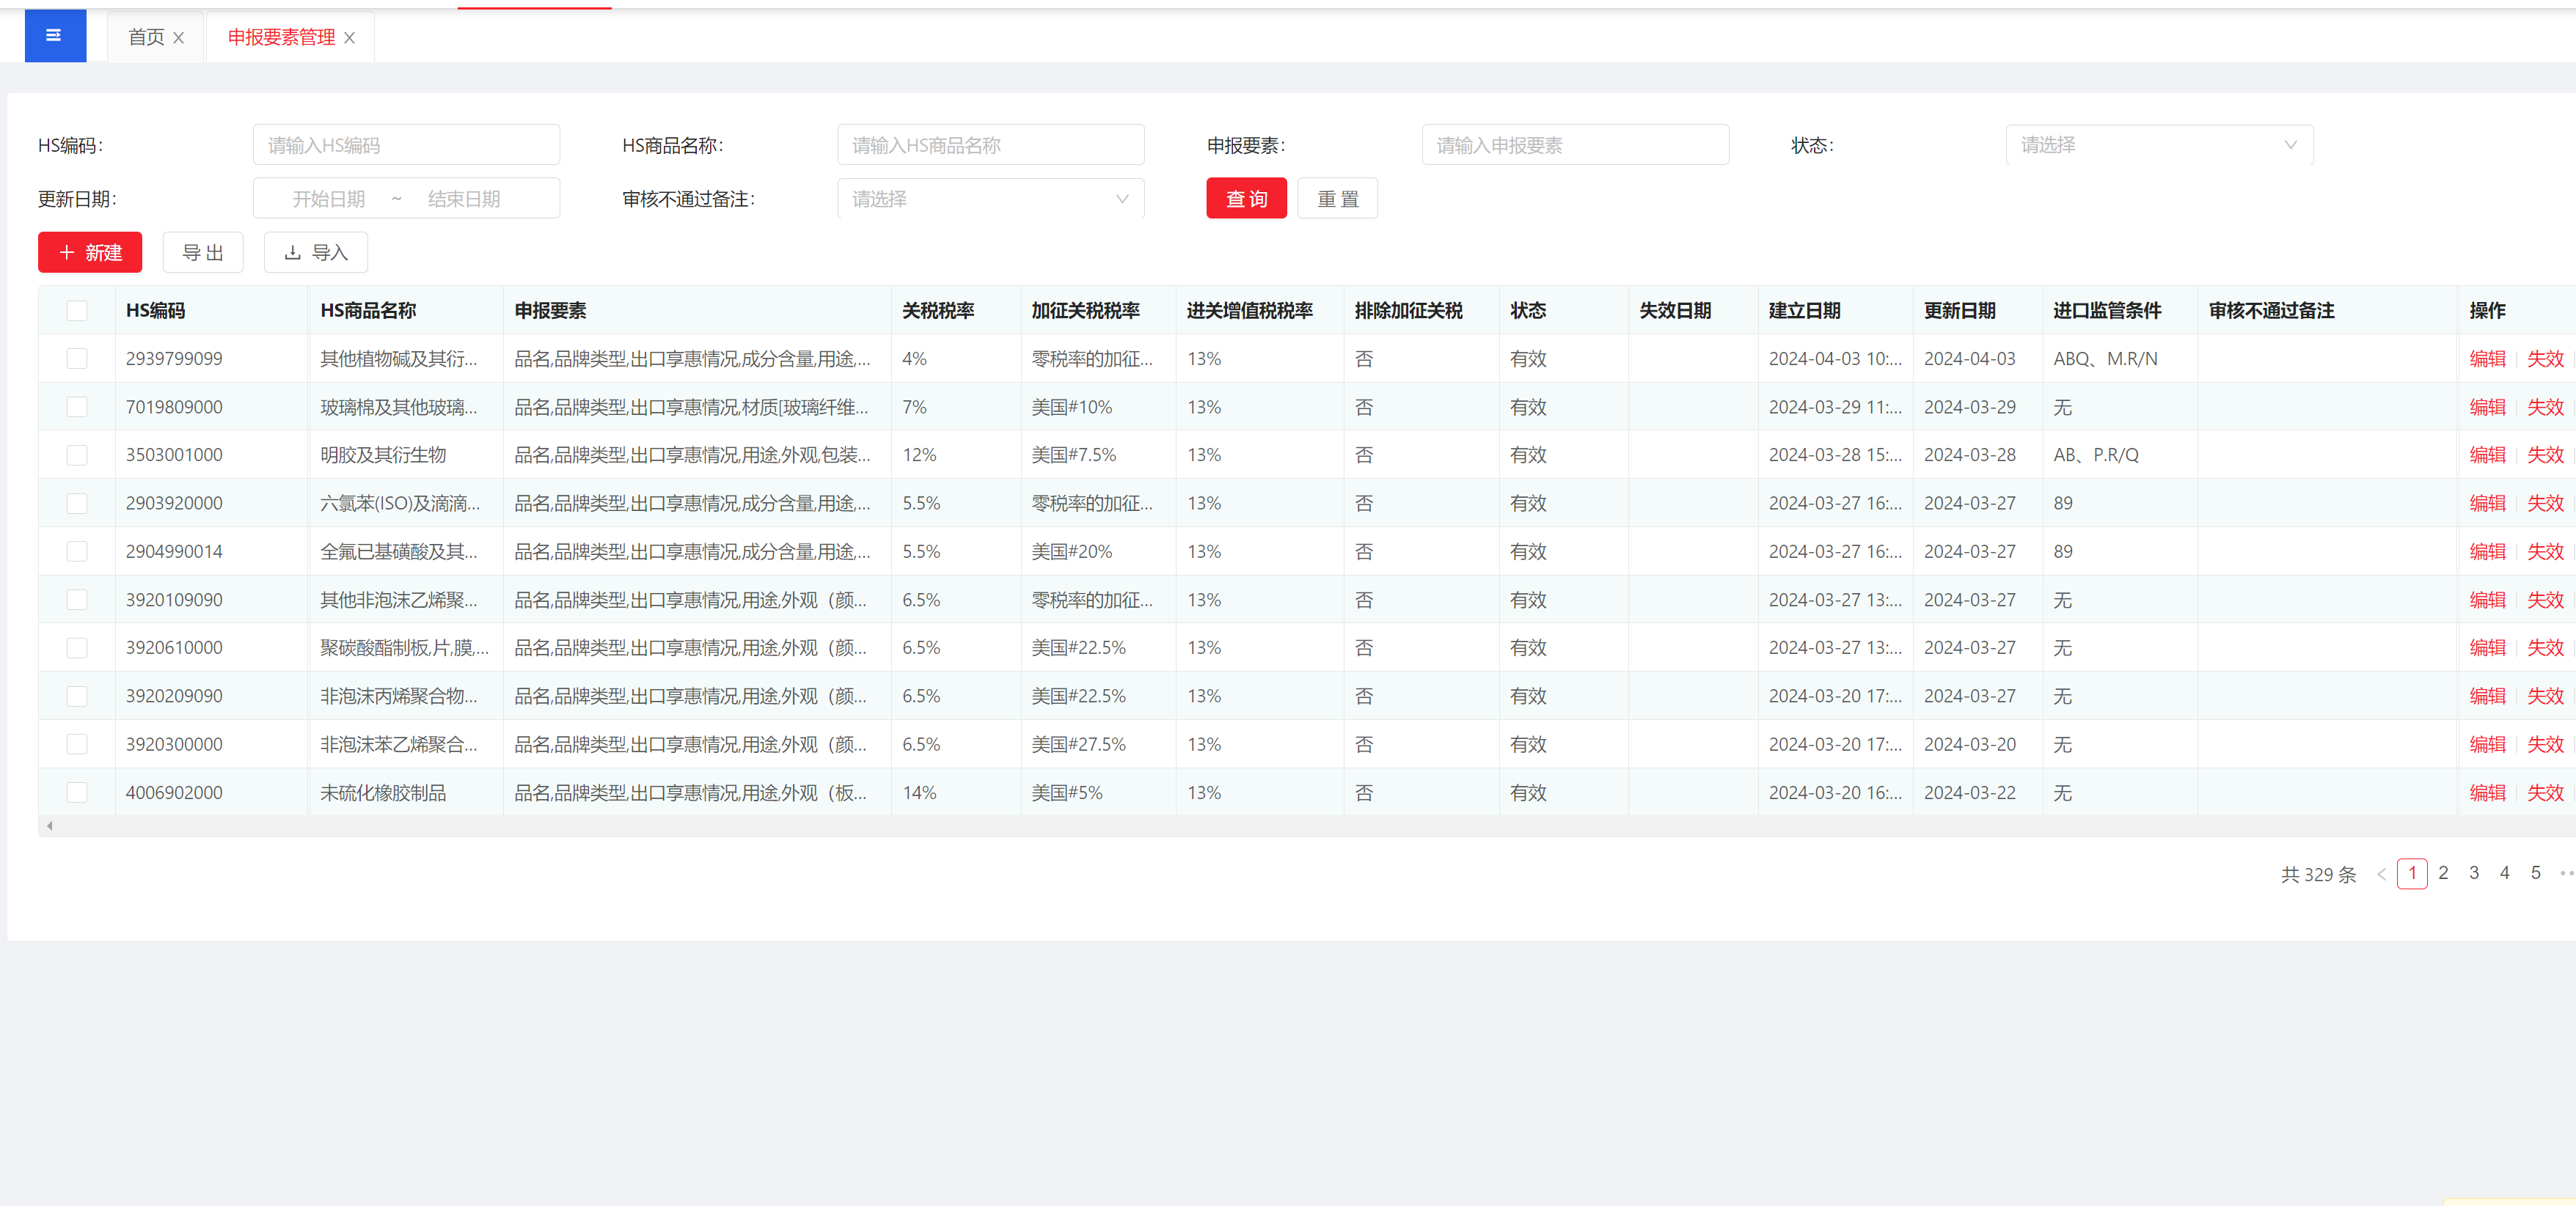Pick the 结束日期 in date range
This screenshot has height=1206, width=2576.
[x=464, y=199]
